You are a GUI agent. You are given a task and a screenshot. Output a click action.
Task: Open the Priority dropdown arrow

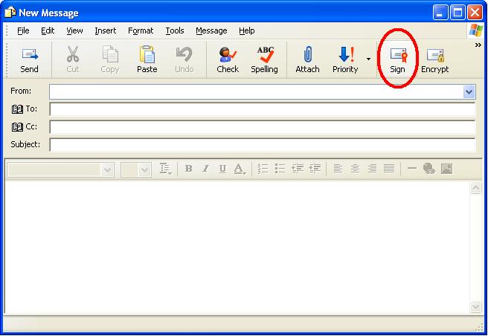pyautogui.click(x=368, y=59)
